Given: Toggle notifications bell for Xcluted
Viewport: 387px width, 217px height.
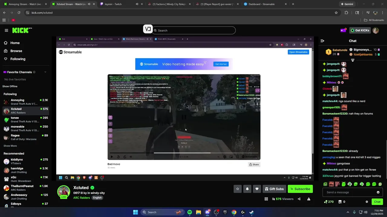Looking at the screenshot, I should (x=247, y=189).
